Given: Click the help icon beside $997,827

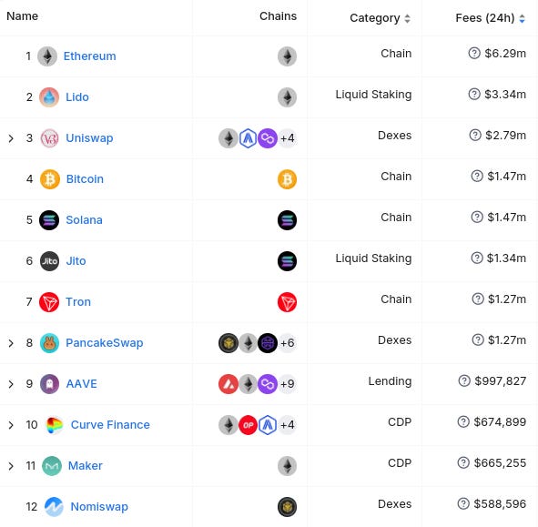Looking at the screenshot, I should (x=464, y=380).
